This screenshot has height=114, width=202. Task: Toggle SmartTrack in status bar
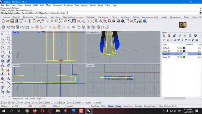pos(128,106)
